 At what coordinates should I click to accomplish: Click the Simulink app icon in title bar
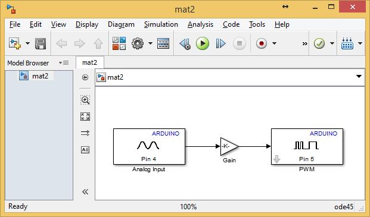[x=11, y=9]
